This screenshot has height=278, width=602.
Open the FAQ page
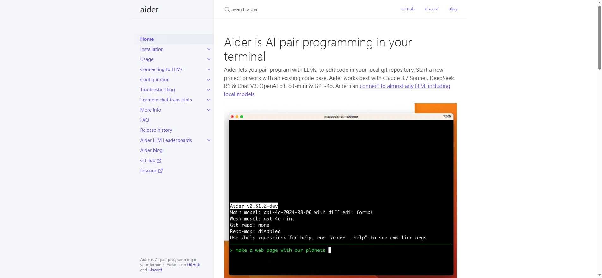(144, 120)
